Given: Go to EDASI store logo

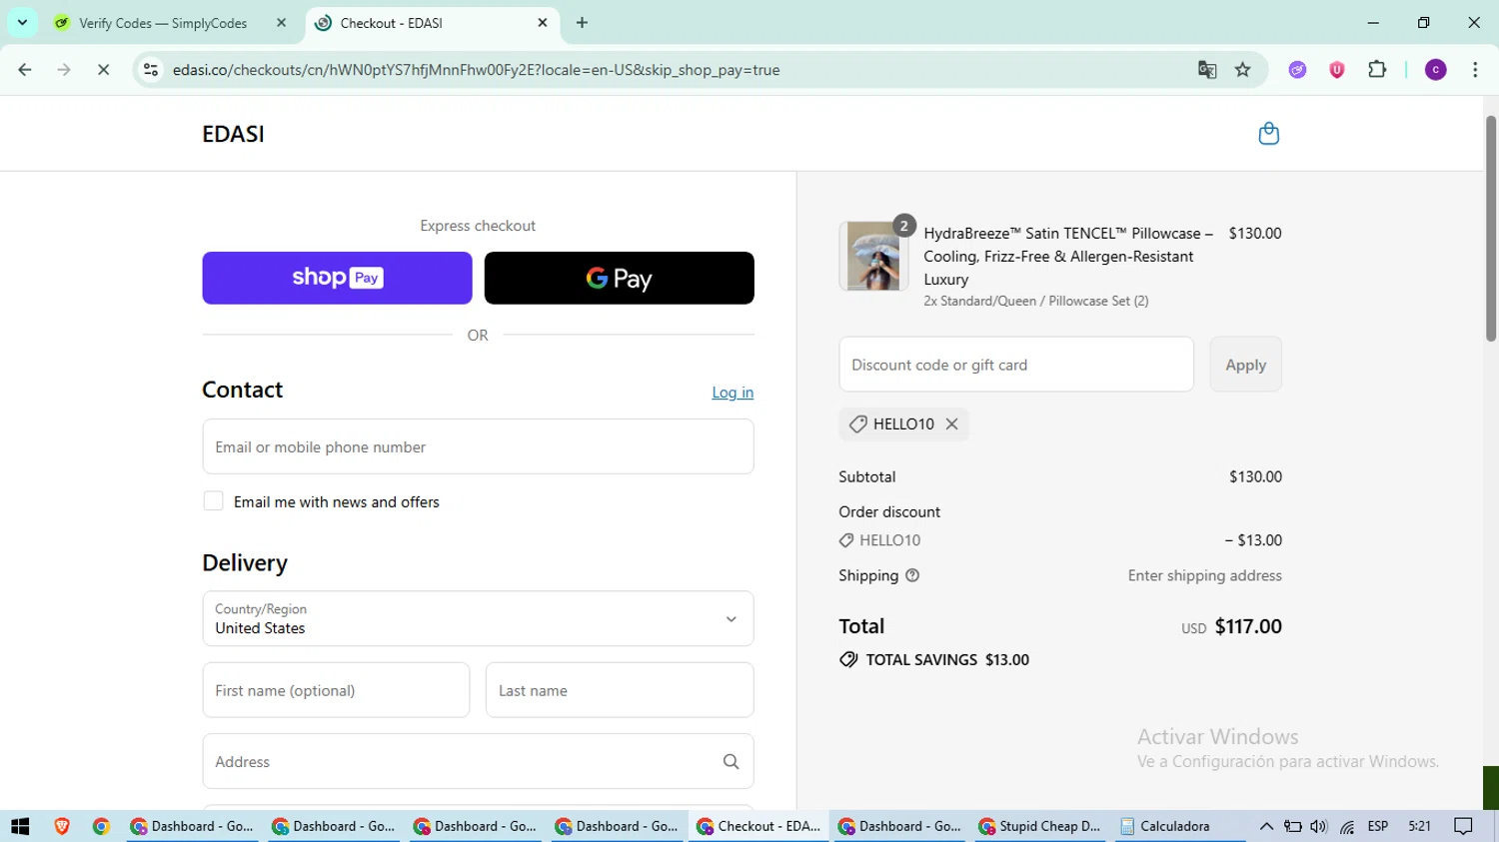Looking at the screenshot, I should pos(233,134).
